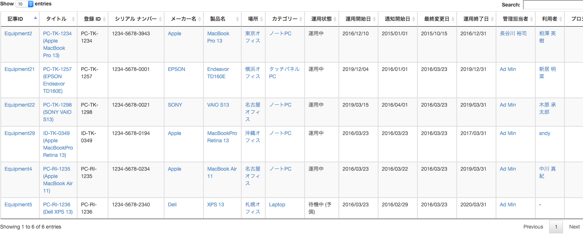Image resolution: width=583 pixels, height=234 pixels.
Task: Open the Show entries count dropdown
Action: pyautogui.click(x=24, y=4)
